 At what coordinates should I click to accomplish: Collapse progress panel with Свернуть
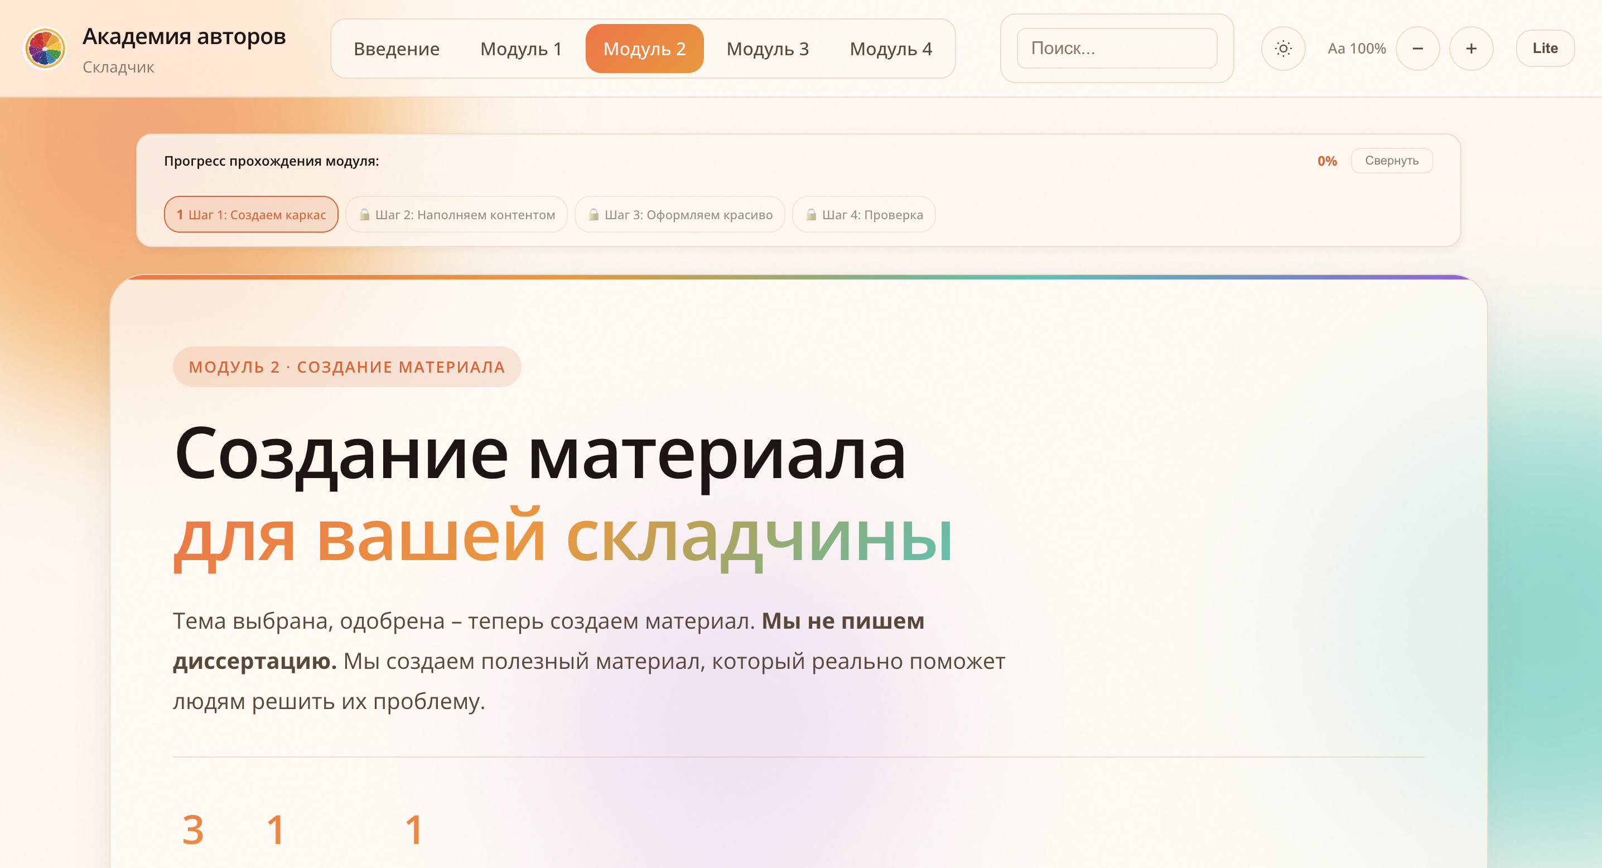click(x=1391, y=161)
